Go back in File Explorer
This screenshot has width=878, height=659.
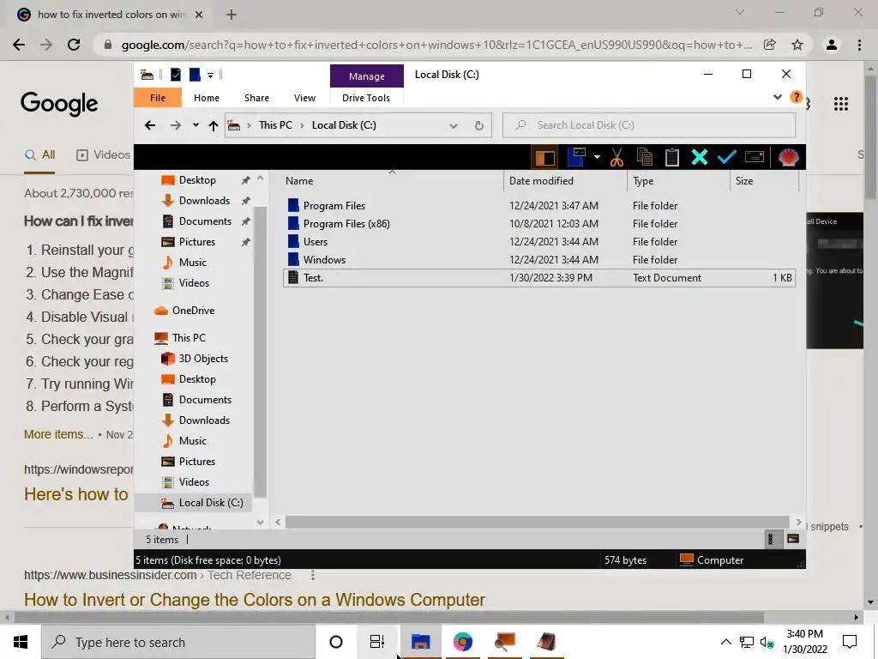(x=149, y=125)
